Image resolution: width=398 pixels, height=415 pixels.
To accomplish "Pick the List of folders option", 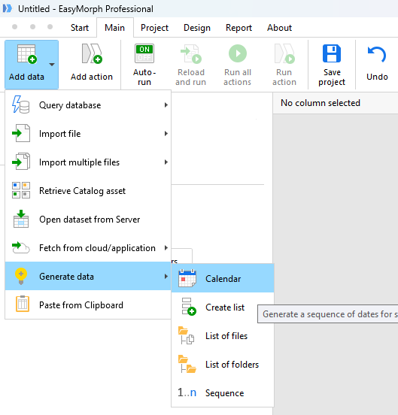I will (223, 364).
